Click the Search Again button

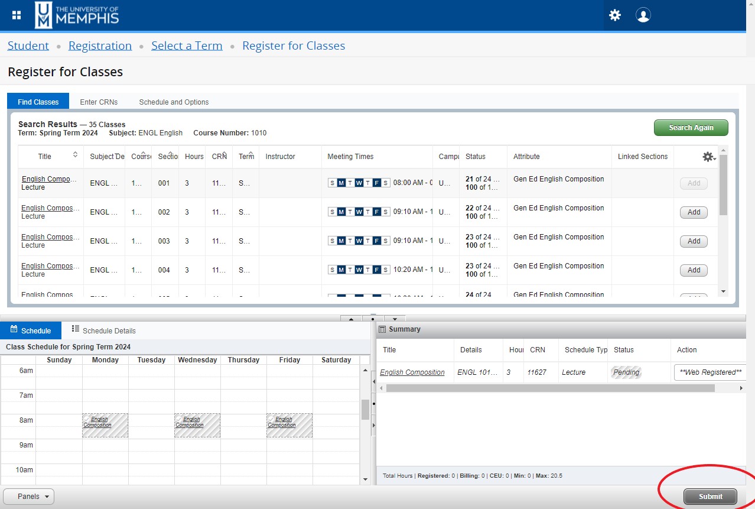click(691, 127)
